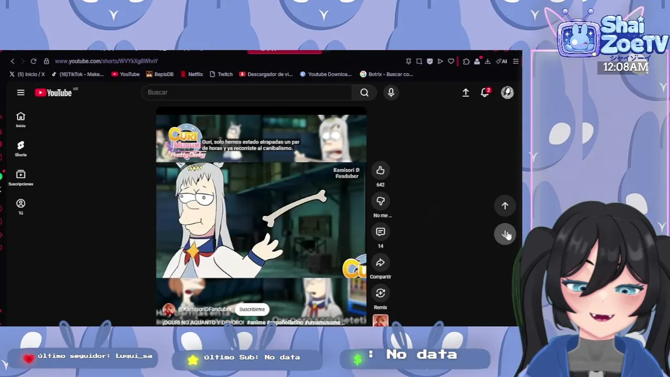670x377 pixels.
Task: Open Suscripciones in the sidebar
Action: click(x=20, y=178)
